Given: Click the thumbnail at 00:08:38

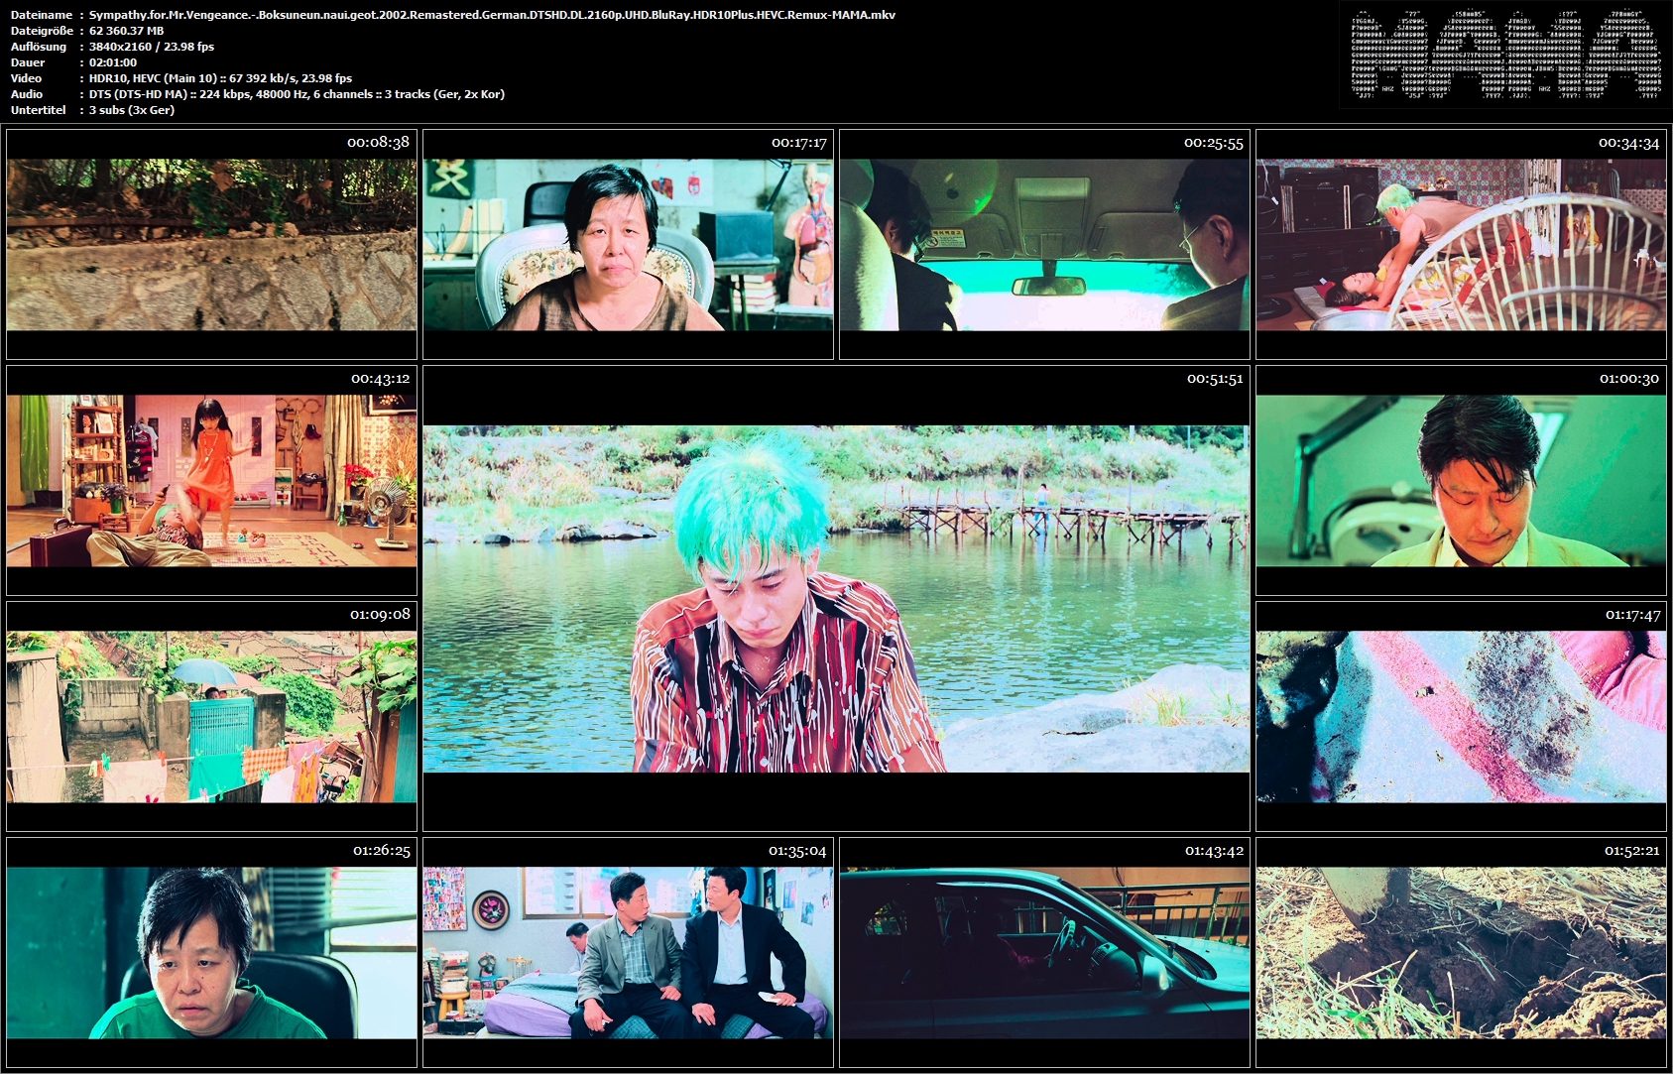Looking at the screenshot, I should [x=211, y=244].
